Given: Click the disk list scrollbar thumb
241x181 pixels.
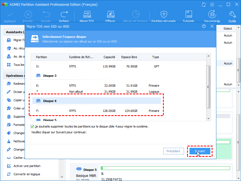Looking at the screenshot, I should [x=208, y=87].
